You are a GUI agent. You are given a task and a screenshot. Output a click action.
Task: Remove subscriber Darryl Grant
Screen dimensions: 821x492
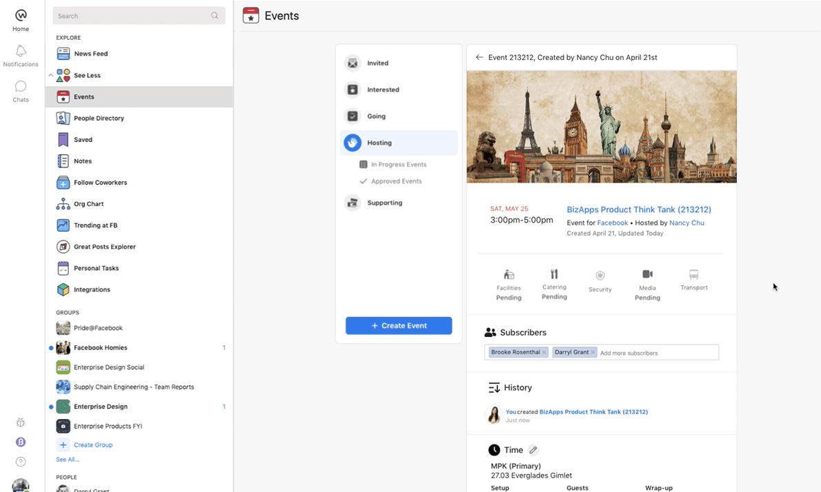tap(593, 352)
